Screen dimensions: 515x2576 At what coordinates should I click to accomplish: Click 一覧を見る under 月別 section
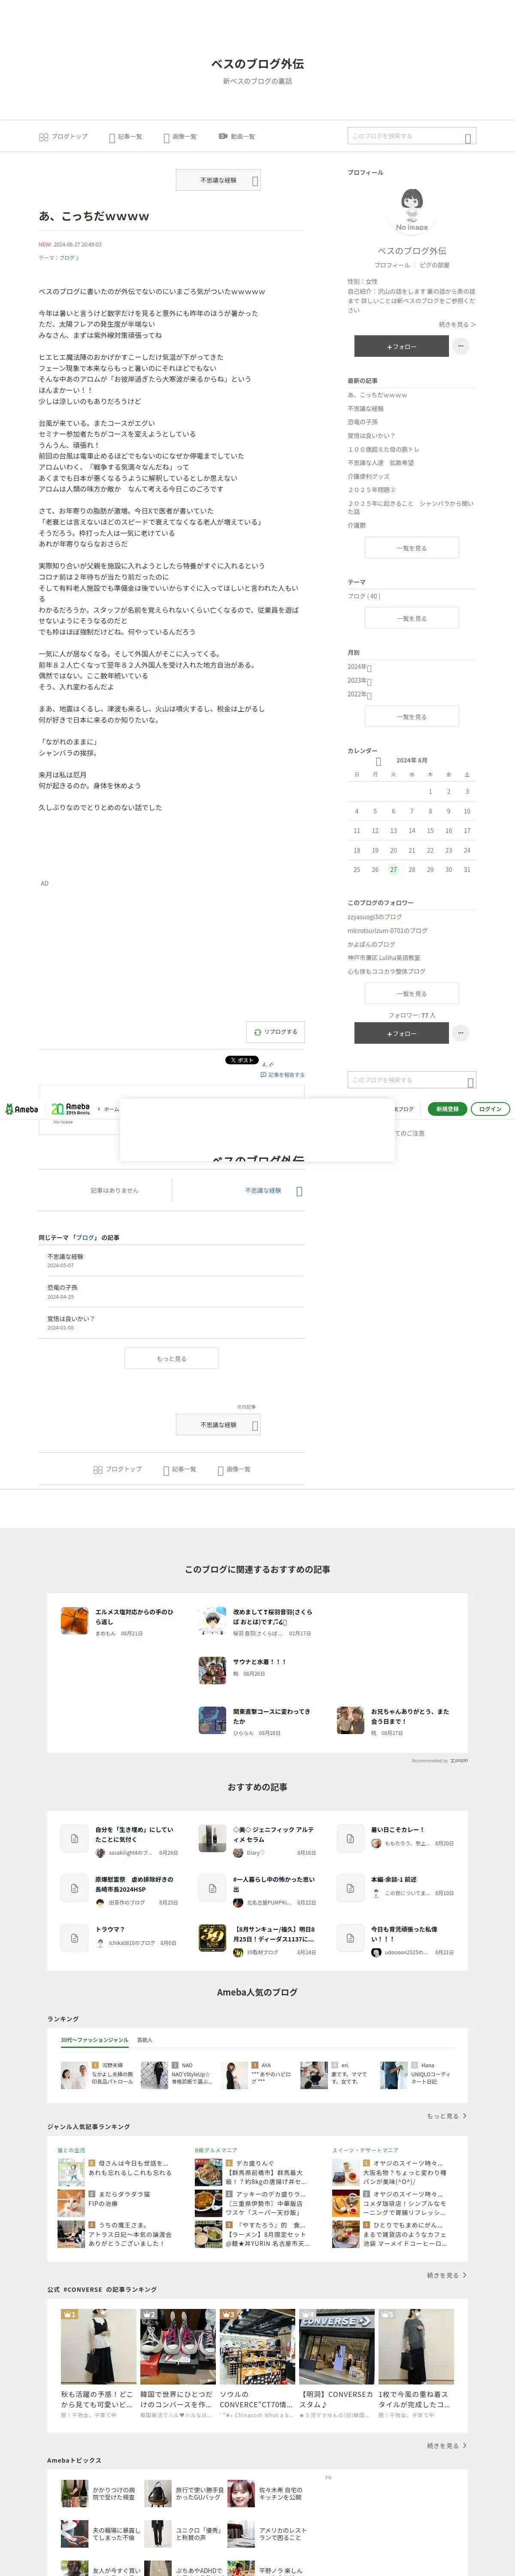click(x=412, y=717)
